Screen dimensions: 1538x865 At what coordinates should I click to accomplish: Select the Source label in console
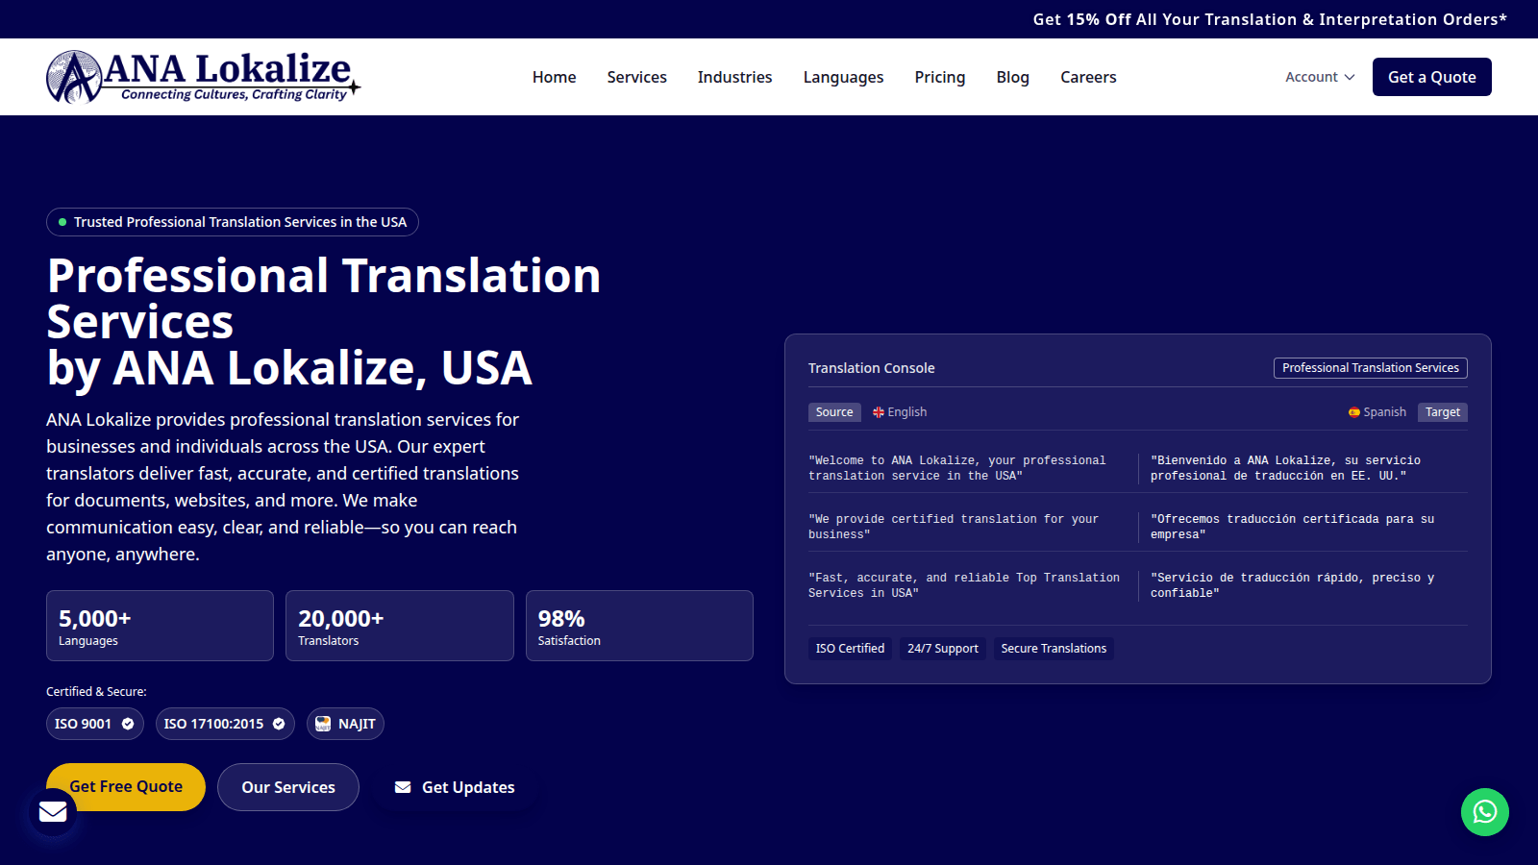coord(834,412)
